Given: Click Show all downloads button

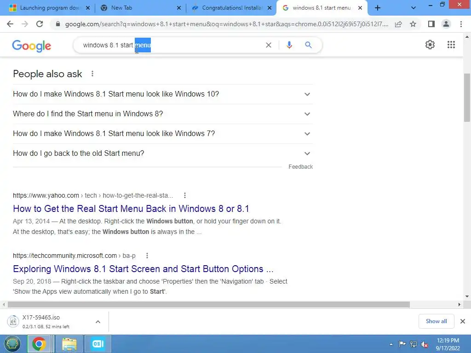Looking at the screenshot, I should coord(436,321).
